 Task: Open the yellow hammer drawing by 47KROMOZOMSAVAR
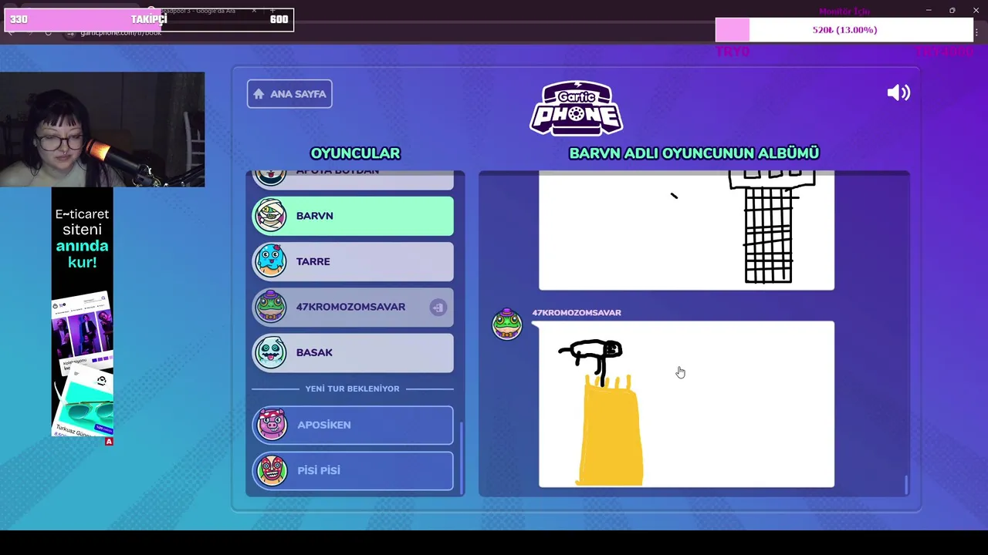point(686,404)
